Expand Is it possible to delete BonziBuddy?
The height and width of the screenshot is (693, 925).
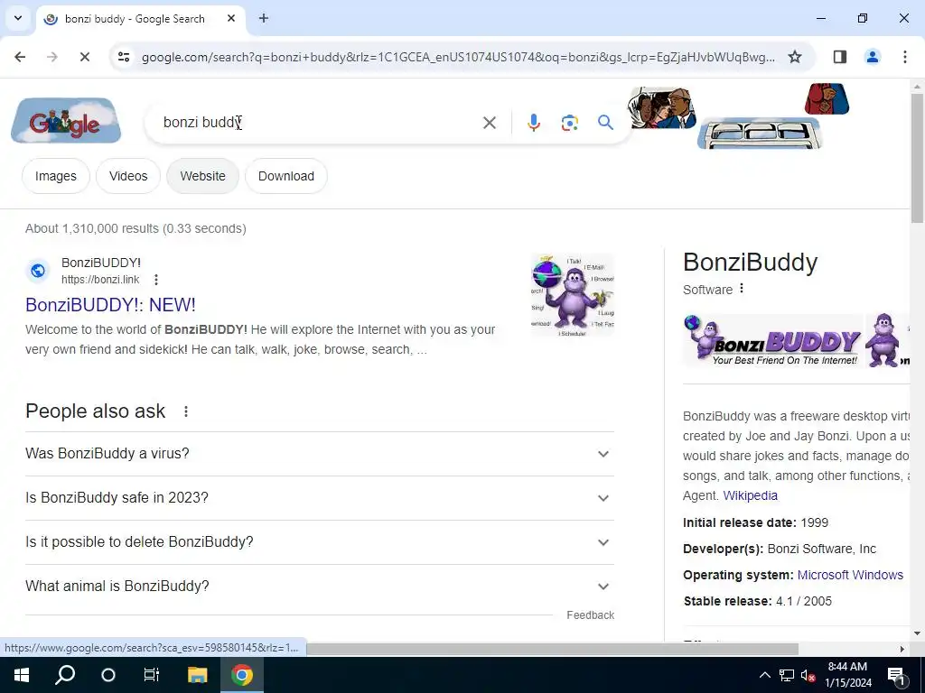coord(320,542)
